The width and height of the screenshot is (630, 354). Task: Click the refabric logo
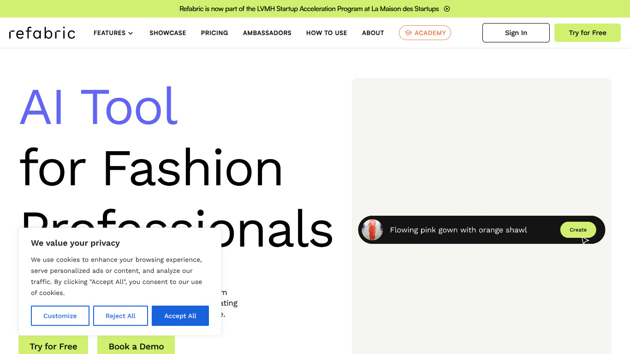pyautogui.click(x=42, y=33)
